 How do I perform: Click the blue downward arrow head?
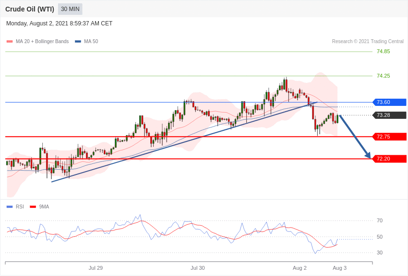pos(368,155)
